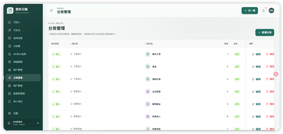Viewport: 283px width, 134px height.
Task: Click the 津贴补助 category icon
Action: click(148, 79)
